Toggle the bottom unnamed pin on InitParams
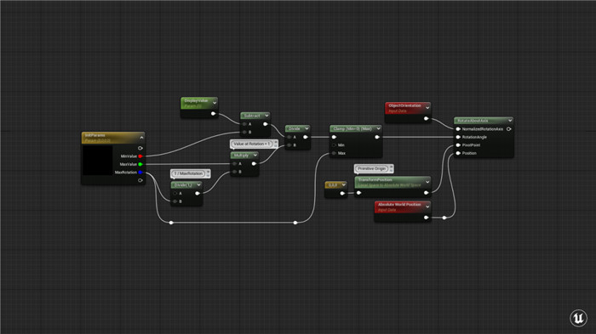The image size is (596, 334). pyautogui.click(x=140, y=180)
